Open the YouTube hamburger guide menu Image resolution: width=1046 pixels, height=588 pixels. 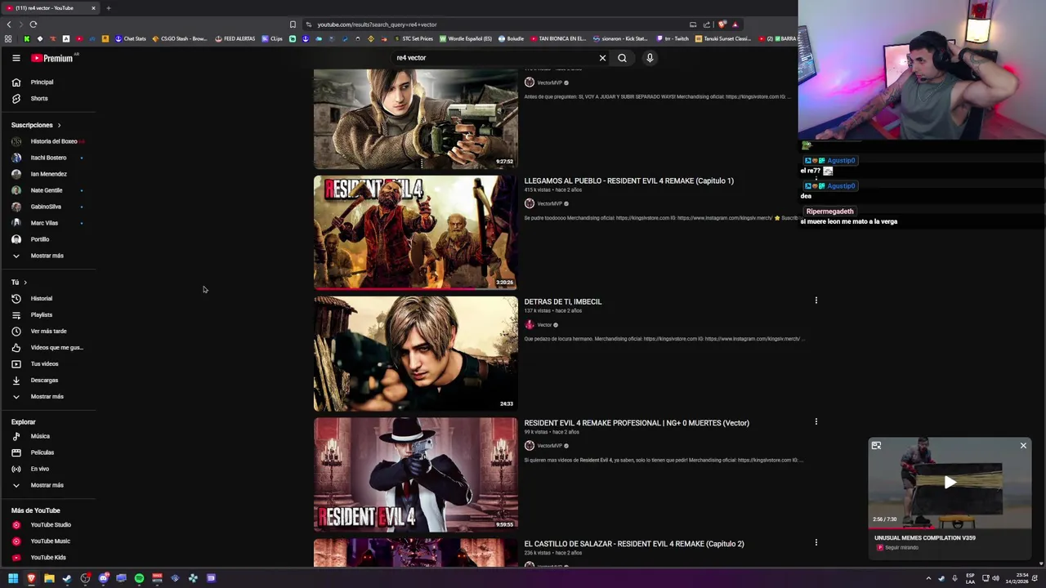[16, 58]
